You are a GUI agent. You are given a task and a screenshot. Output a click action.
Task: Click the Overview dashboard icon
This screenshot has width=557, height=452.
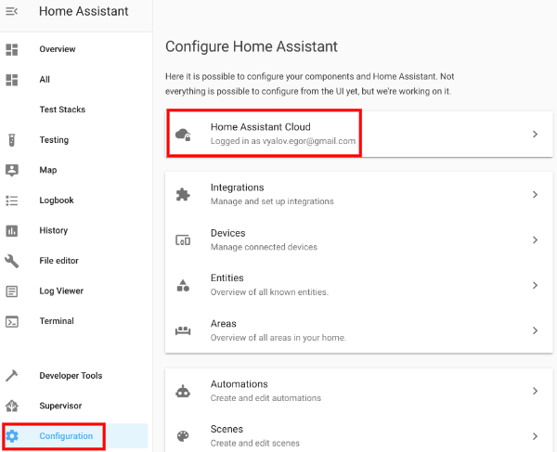click(12, 49)
